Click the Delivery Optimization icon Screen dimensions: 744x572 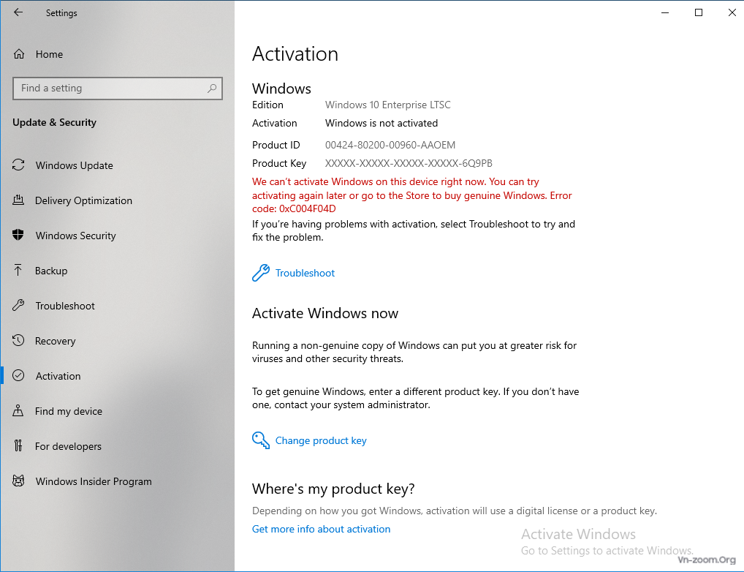click(x=18, y=200)
